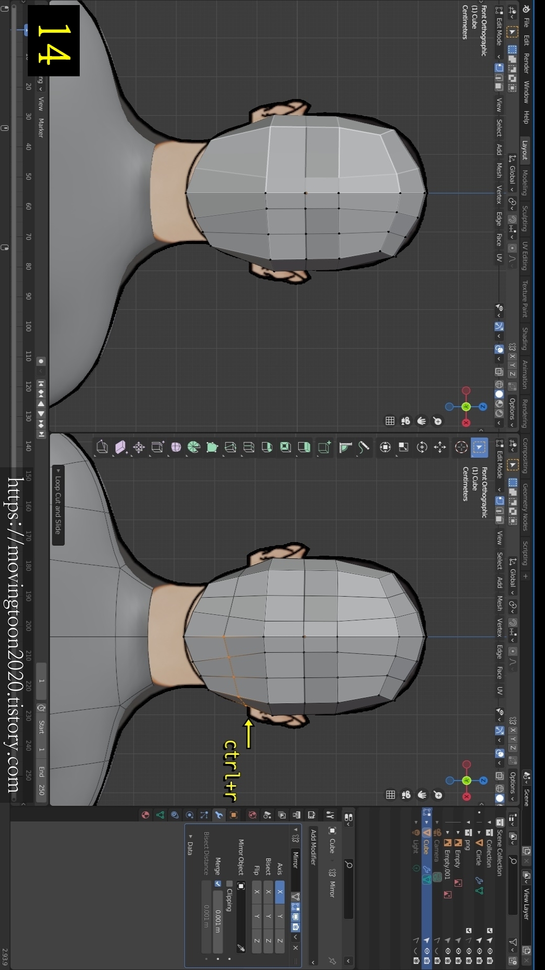Open Mirror modifier extras dropdown arrow
Viewport: 545px width, 970px height.
pos(296,937)
